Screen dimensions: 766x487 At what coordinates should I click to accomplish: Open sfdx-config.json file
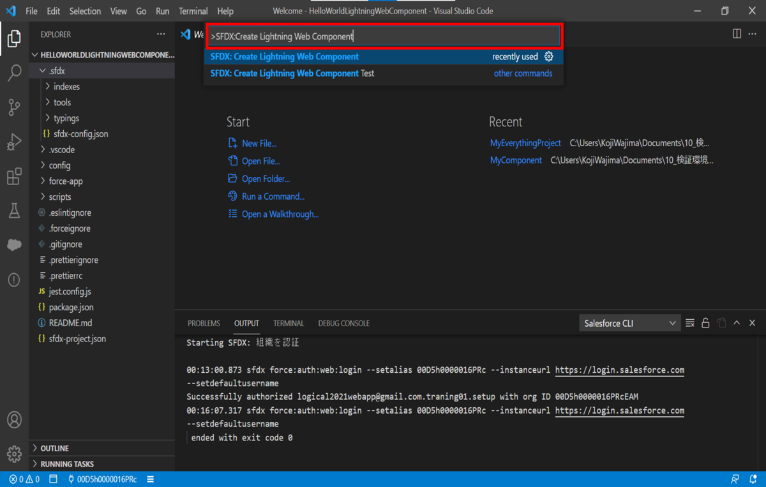[102, 134]
